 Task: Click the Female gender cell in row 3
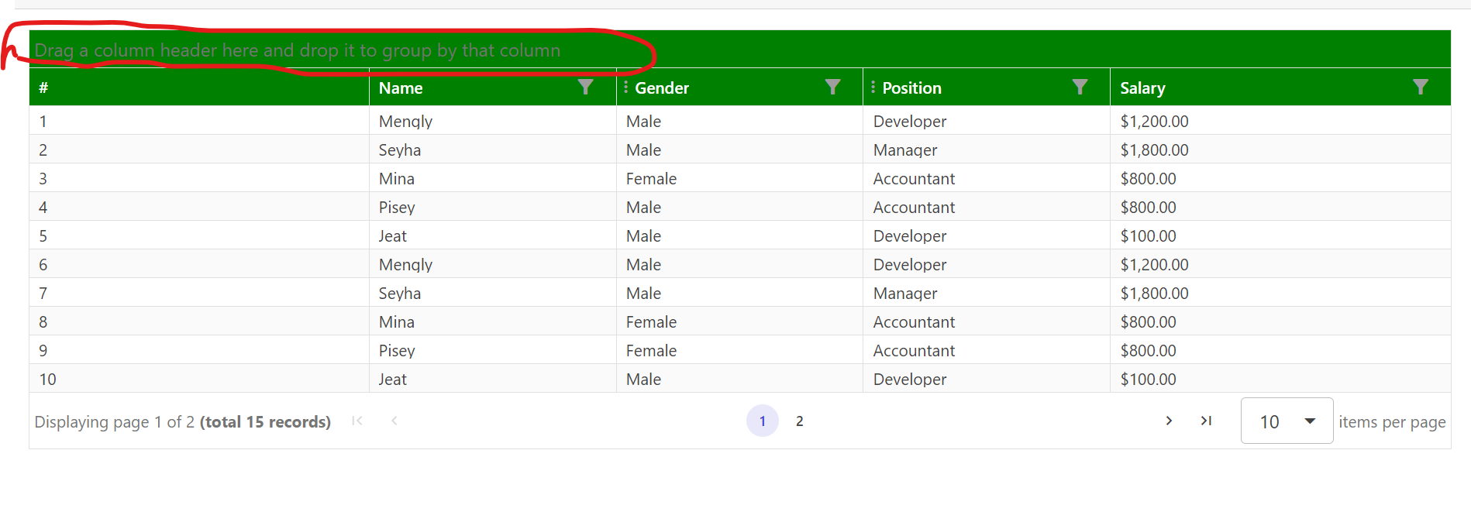point(739,178)
